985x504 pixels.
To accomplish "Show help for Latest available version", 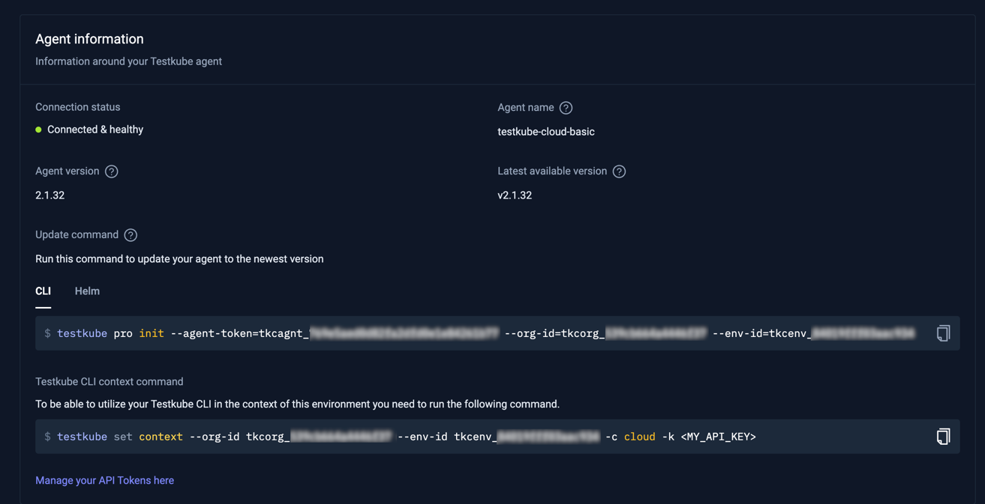I will (619, 171).
